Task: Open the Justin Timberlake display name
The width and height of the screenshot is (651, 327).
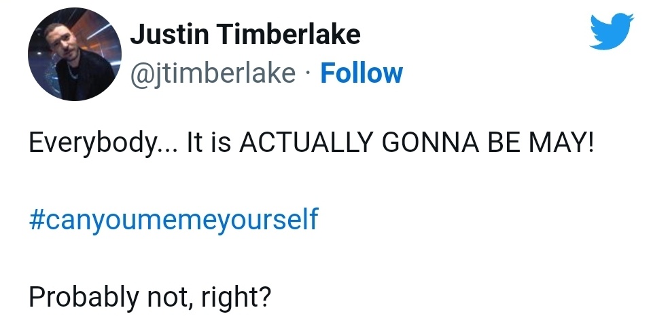Action: [245, 34]
